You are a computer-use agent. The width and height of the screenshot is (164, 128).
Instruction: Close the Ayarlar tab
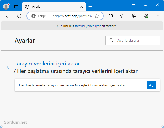[82, 7]
